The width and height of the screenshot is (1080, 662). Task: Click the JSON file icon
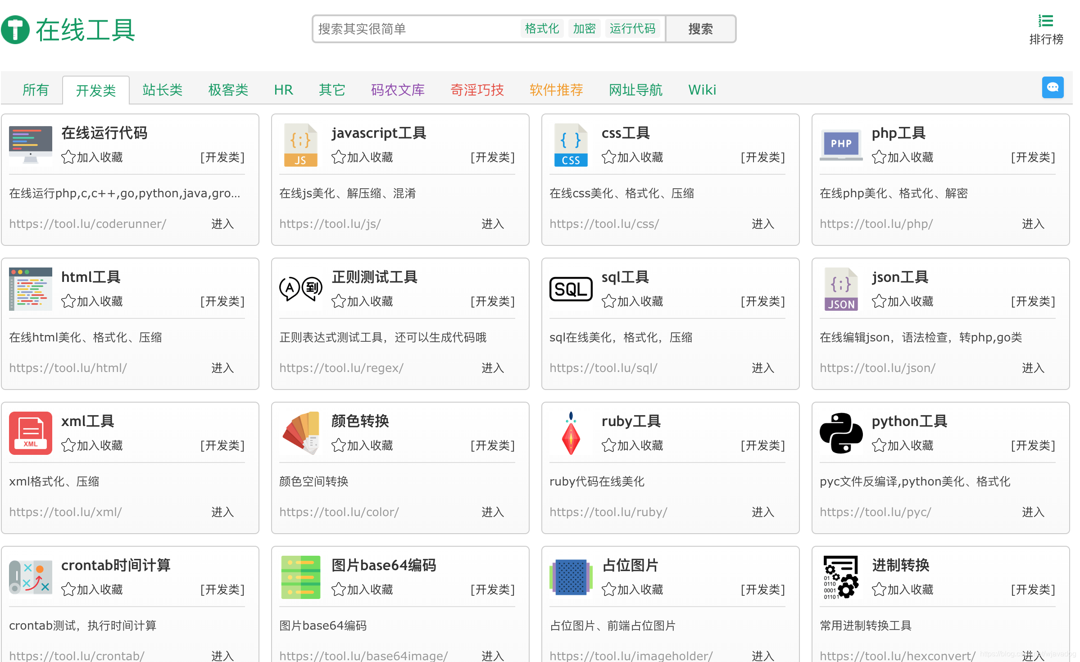(x=841, y=289)
